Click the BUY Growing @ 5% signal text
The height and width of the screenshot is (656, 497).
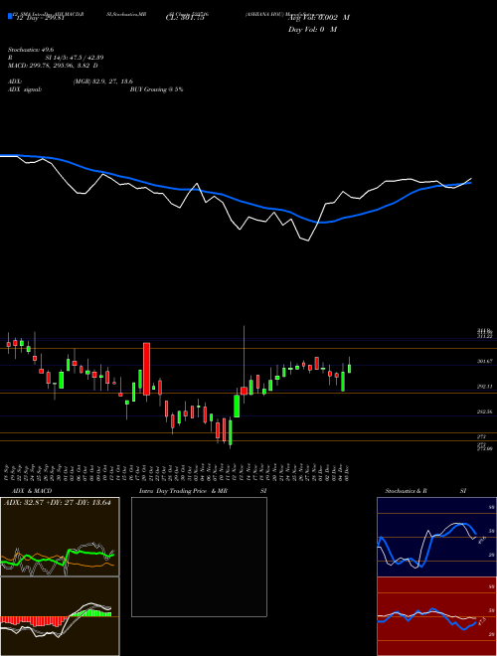click(156, 89)
